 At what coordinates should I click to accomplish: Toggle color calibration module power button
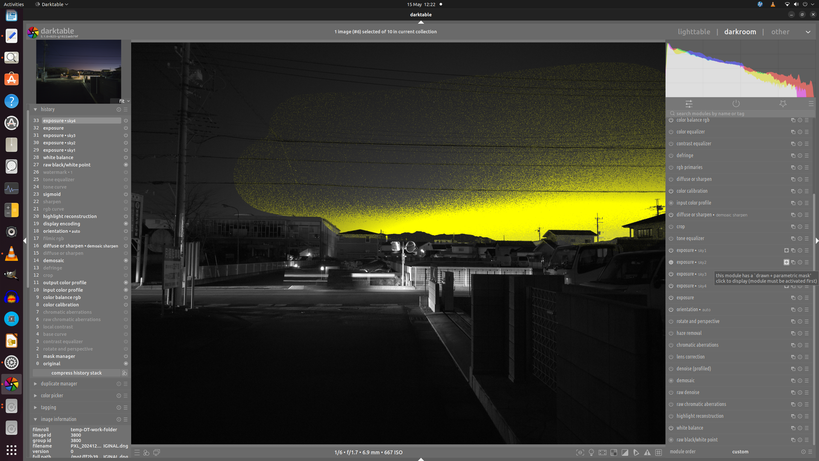[671, 191]
